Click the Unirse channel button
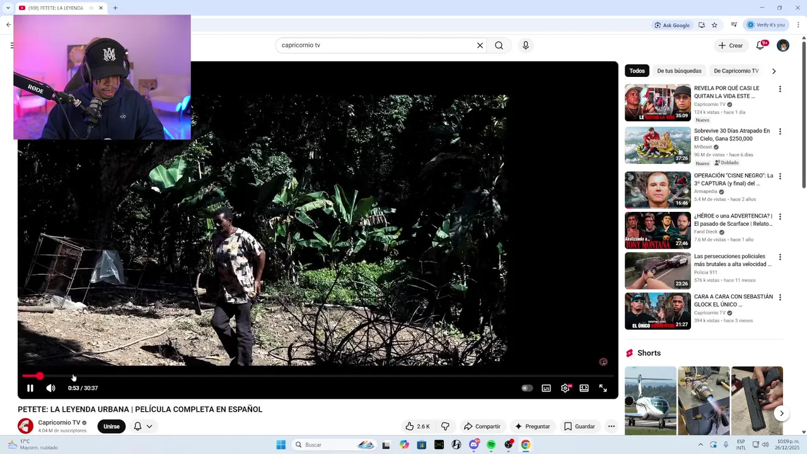 point(112,427)
